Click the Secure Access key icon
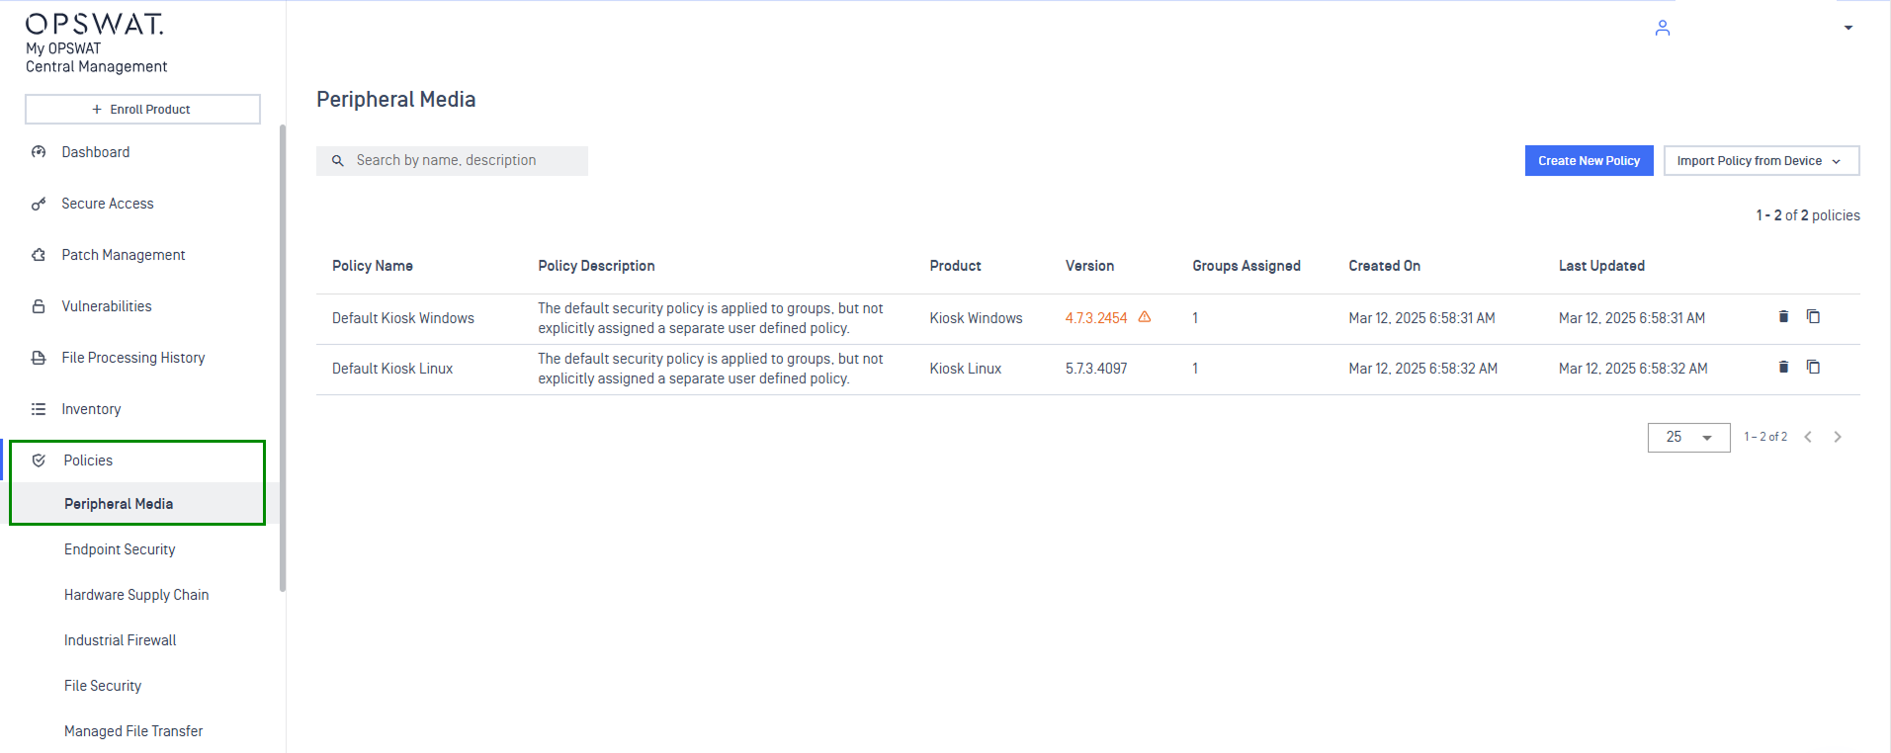 39,204
